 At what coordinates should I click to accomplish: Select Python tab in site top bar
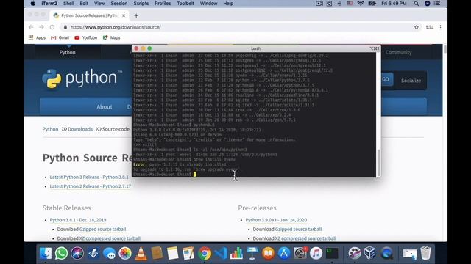tap(67, 52)
